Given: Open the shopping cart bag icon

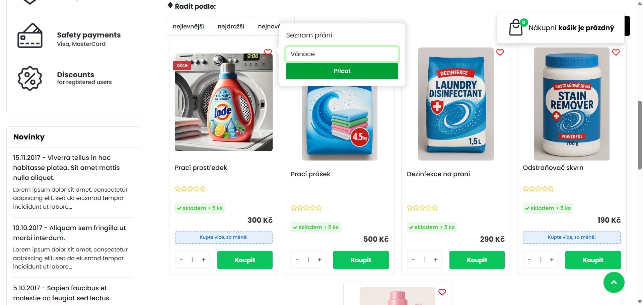Looking at the screenshot, I should (516, 27).
